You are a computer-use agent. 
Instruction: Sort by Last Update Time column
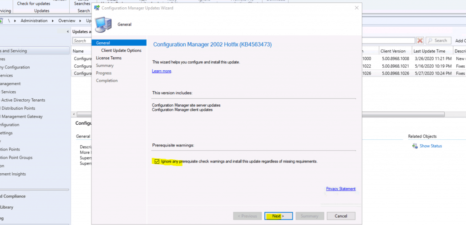[432, 51]
